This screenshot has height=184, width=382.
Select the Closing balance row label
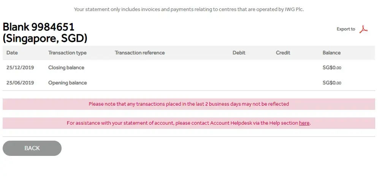pyautogui.click(x=66, y=68)
